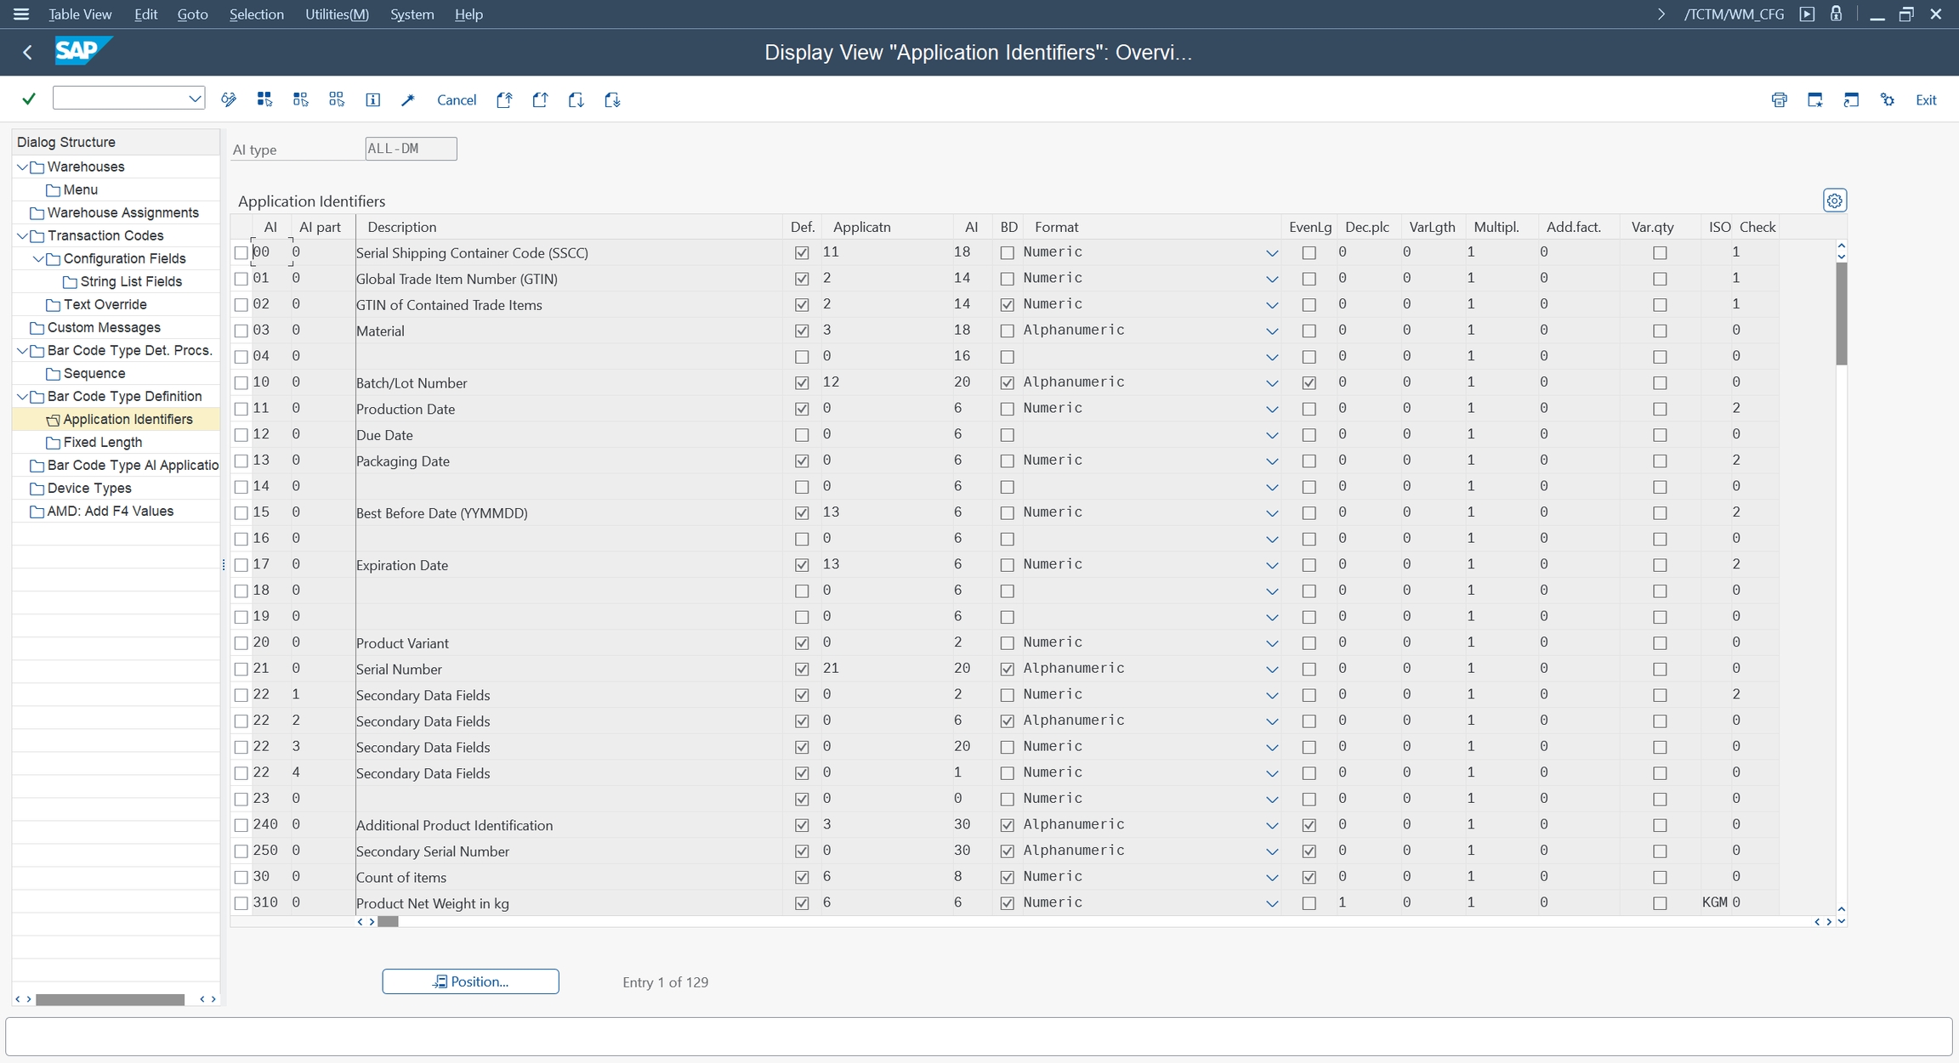
Task: Click the Deselect All entries icon
Action: pyautogui.click(x=337, y=99)
